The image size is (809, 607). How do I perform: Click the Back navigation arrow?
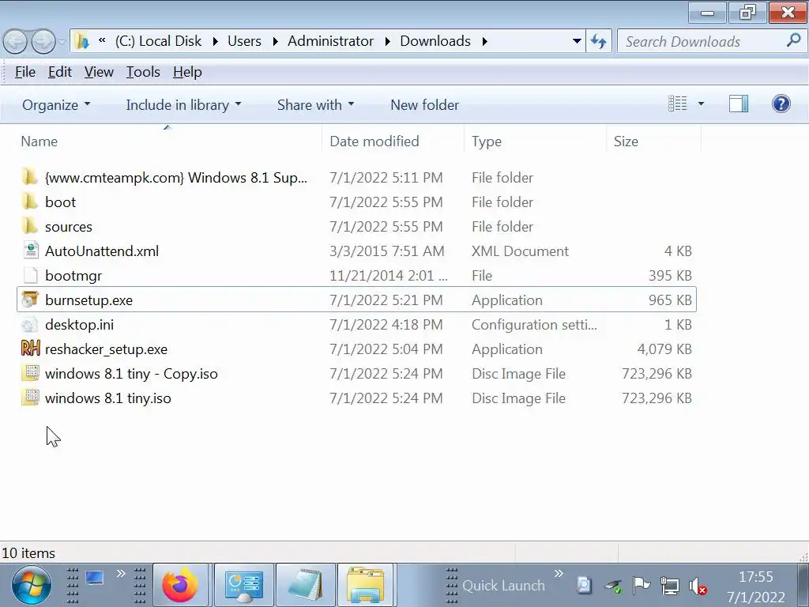click(x=15, y=42)
